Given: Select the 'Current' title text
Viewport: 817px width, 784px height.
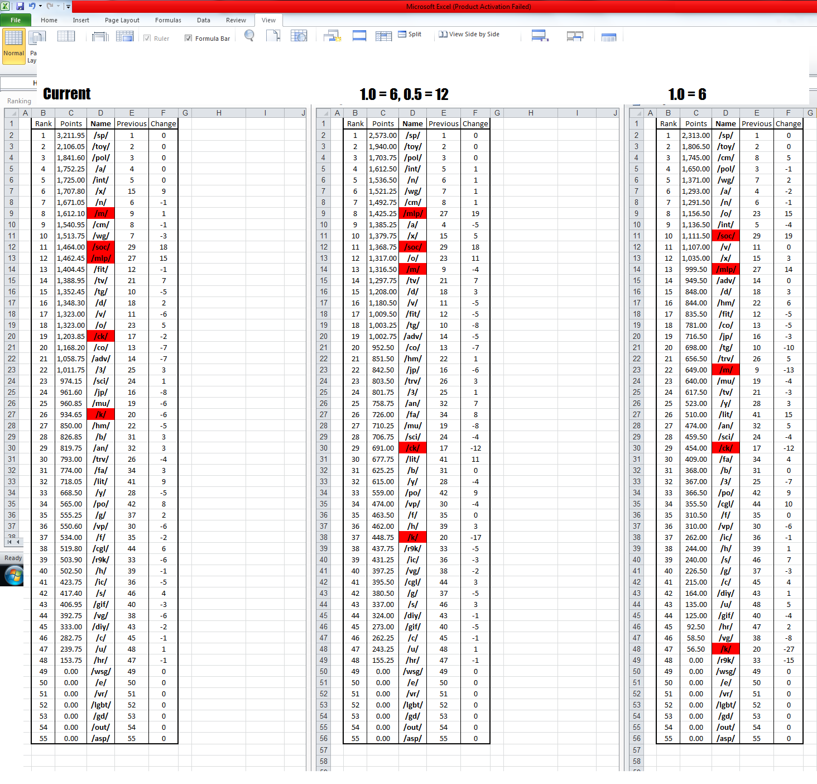Looking at the screenshot, I should 67,94.
